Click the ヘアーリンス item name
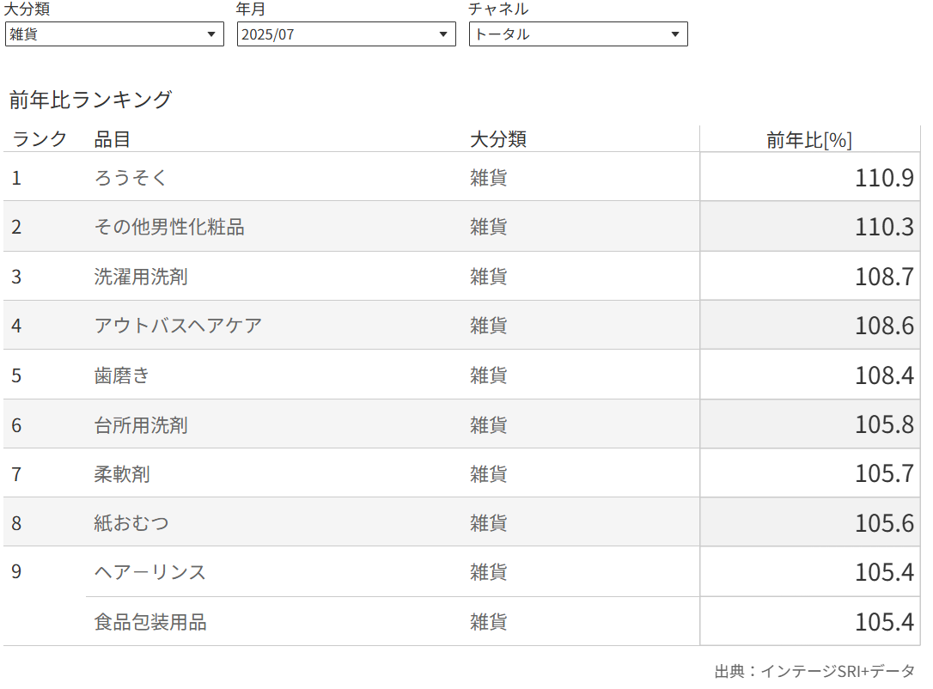The width and height of the screenshot is (933, 689). [x=150, y=572]
